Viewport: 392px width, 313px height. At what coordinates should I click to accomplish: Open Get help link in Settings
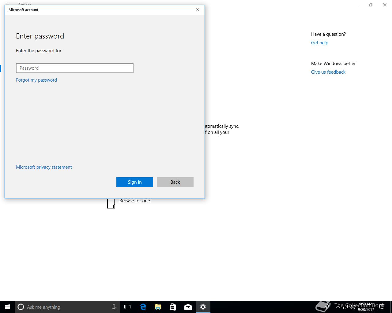click(320, 43)
